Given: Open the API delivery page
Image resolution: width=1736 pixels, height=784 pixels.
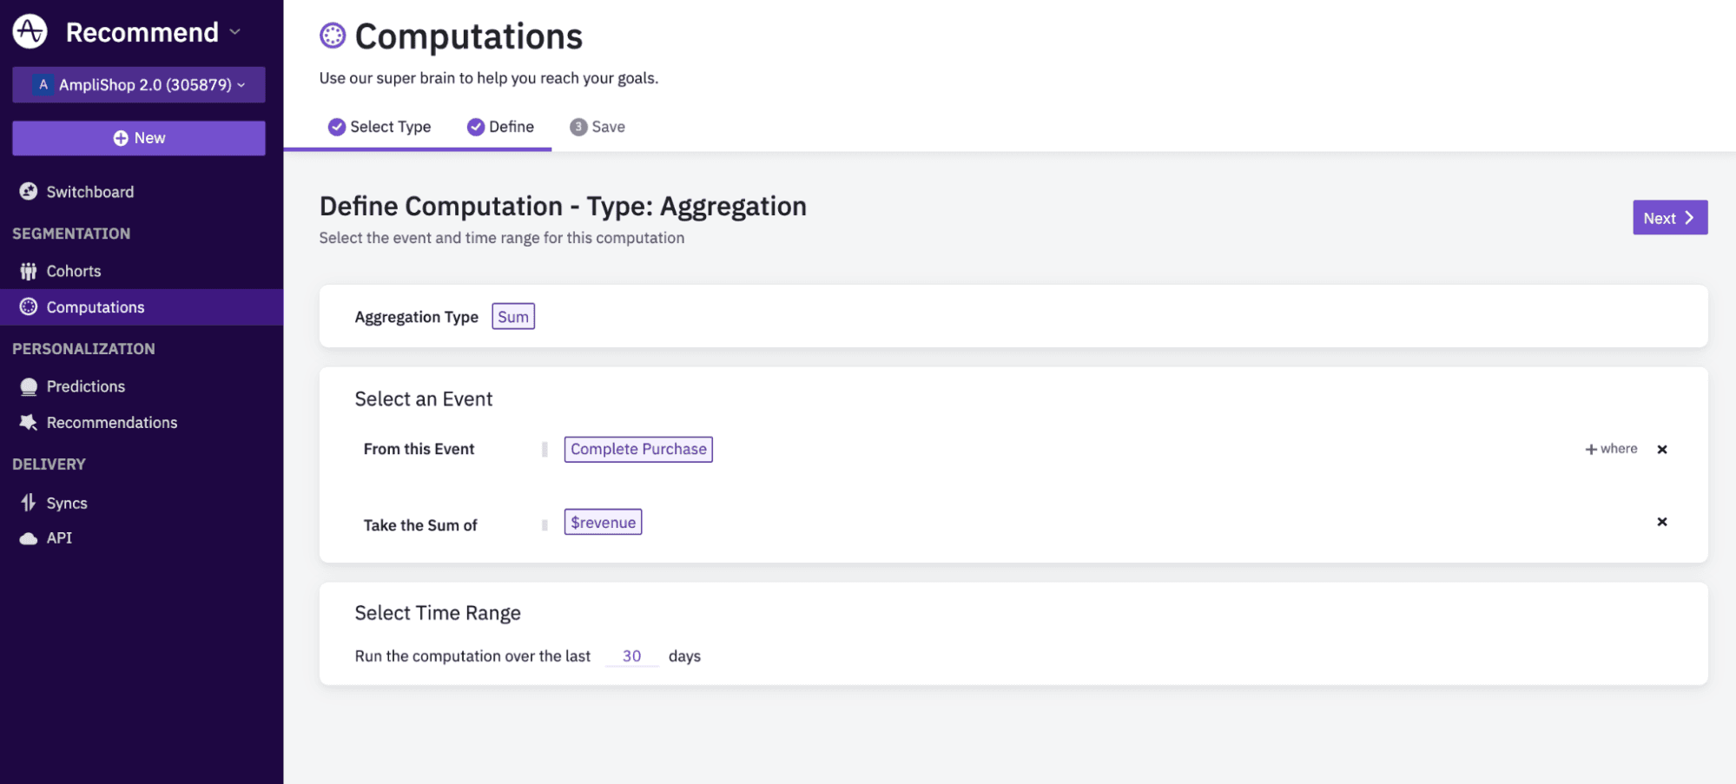Looking at the screenshot, I should click(x=59, y=538).
